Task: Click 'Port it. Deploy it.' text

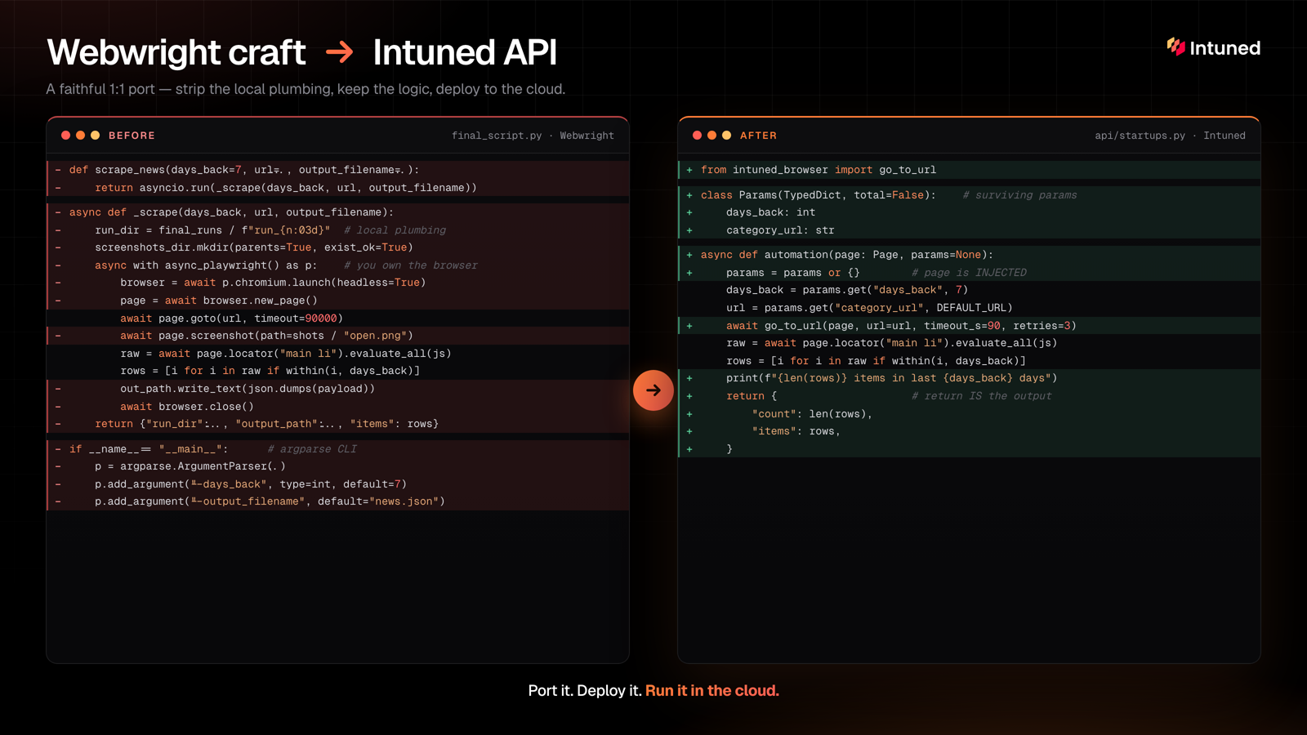Action: point(585,691)
